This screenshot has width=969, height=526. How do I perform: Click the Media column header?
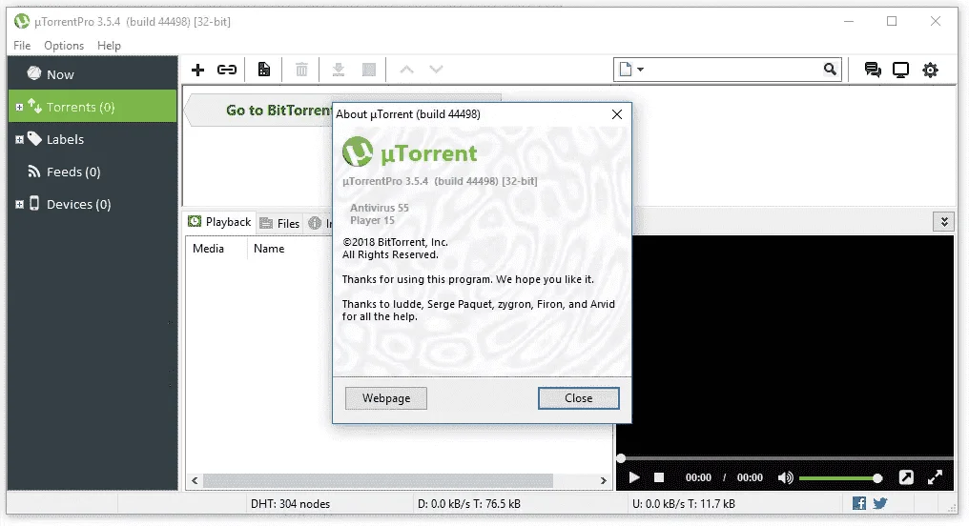pos(216,248)
